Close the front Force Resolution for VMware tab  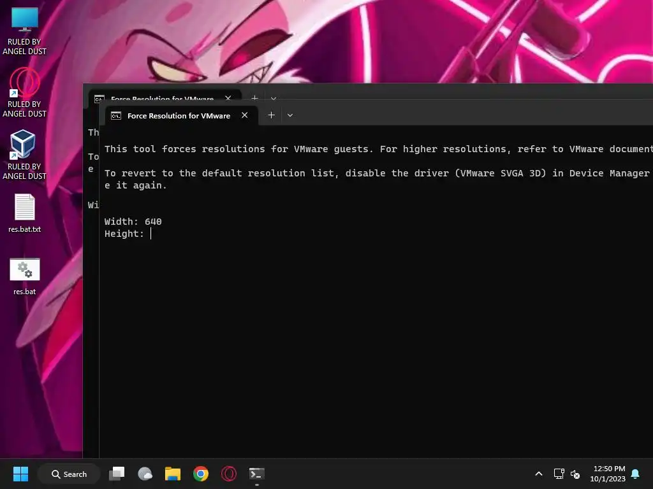click(x=244, y=115)
